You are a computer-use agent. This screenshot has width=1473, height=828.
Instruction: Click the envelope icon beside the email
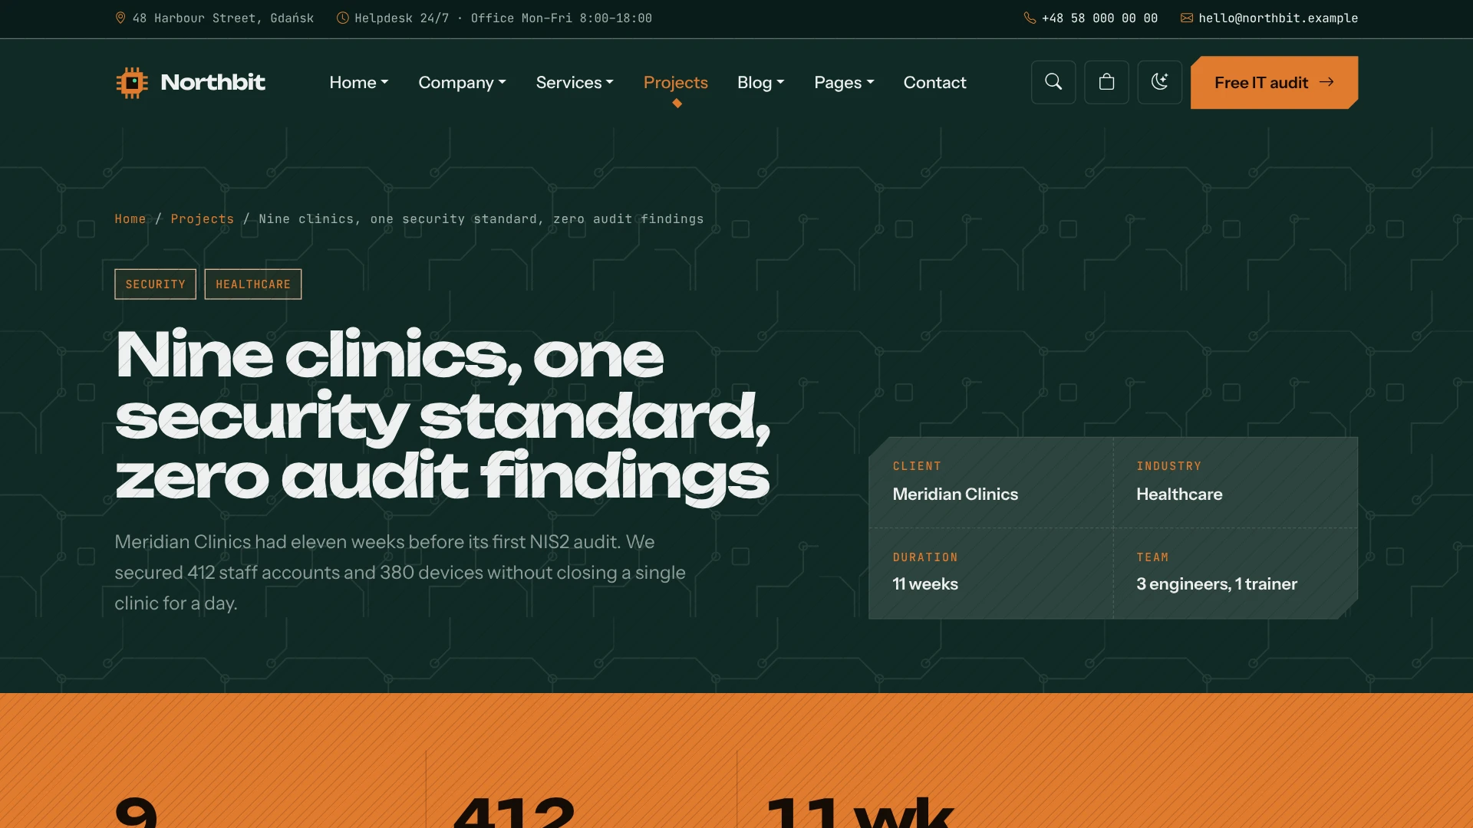click(1187, 18)
